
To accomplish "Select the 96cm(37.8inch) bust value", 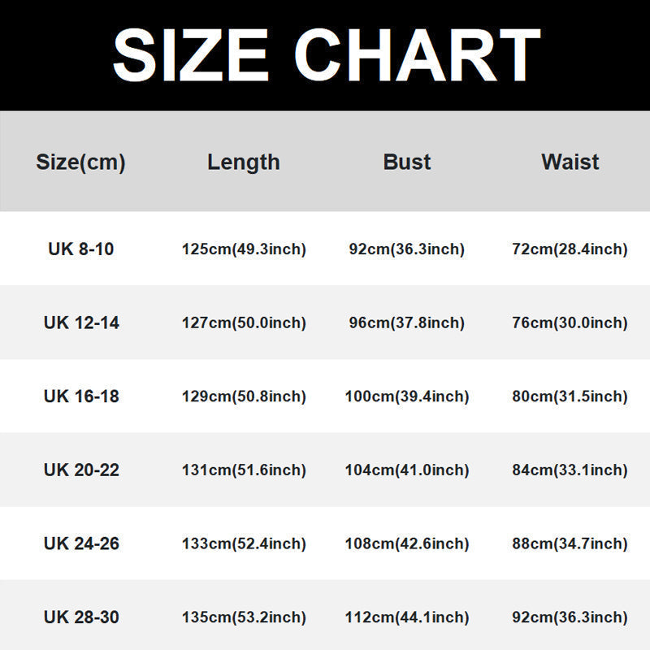I will (x=407, y=323).
